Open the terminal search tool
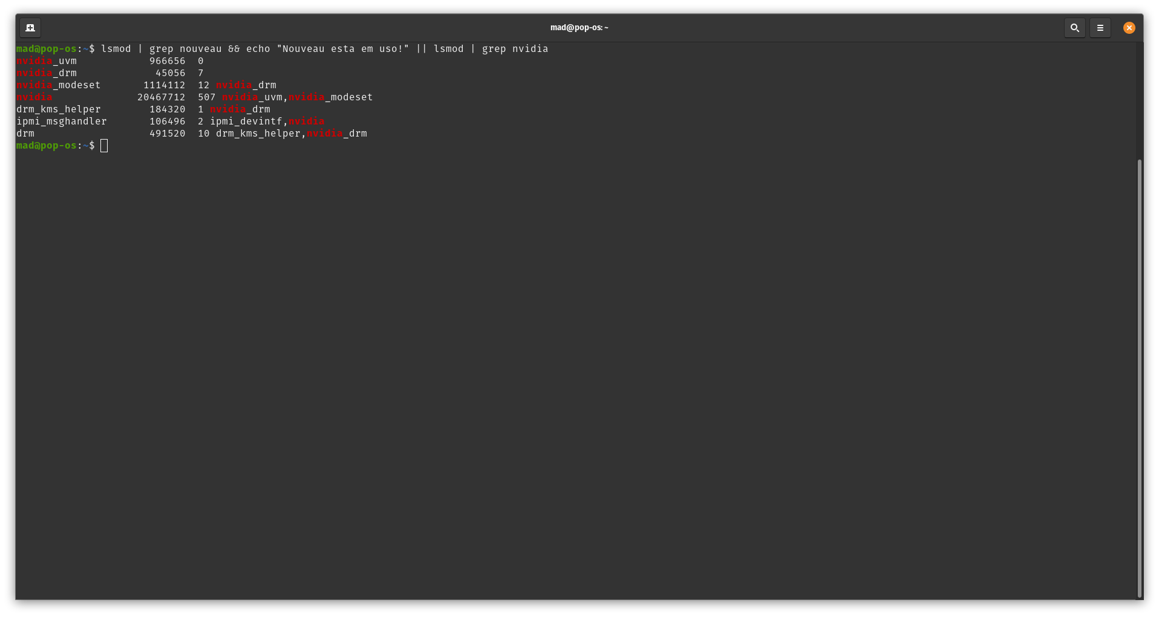 1075,28
